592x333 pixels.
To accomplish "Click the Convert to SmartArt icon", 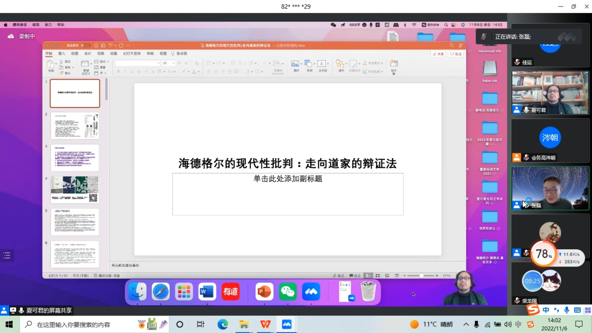I will click(276, 64).
